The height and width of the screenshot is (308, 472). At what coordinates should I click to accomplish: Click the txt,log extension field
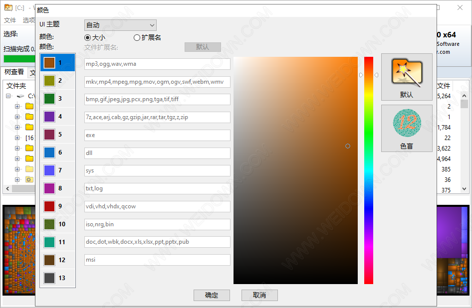[x=157, y=188]
